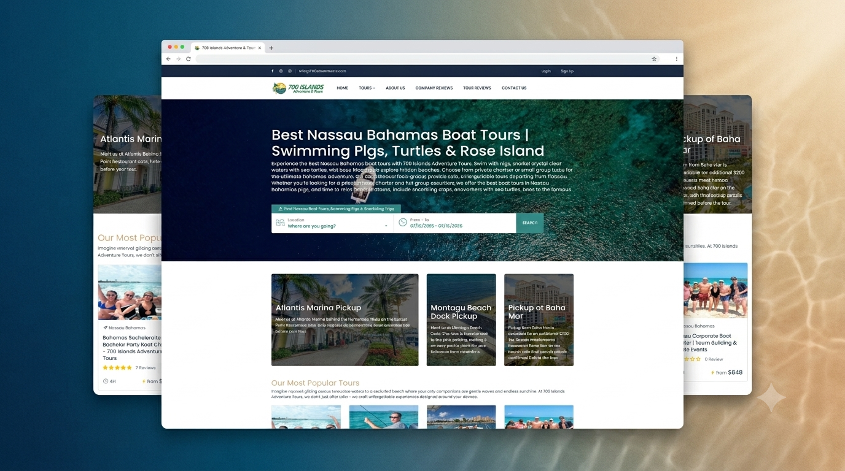Open the fourth tour thumbnail showing a group
Viewport: 845px width, 471px height.
pos(539,417)
